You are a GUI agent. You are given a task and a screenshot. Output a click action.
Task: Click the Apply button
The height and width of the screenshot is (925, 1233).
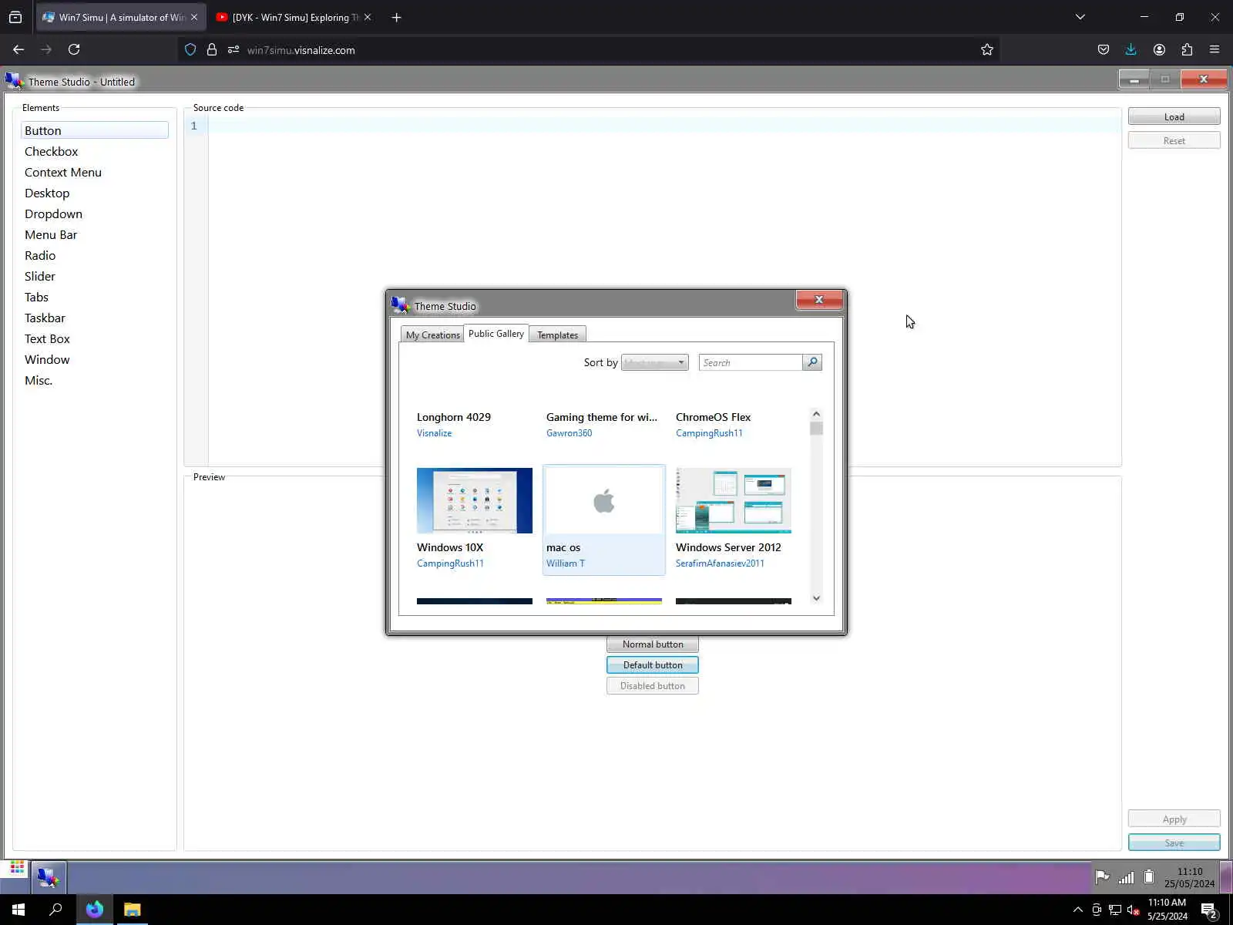[x=1174, y=819]
